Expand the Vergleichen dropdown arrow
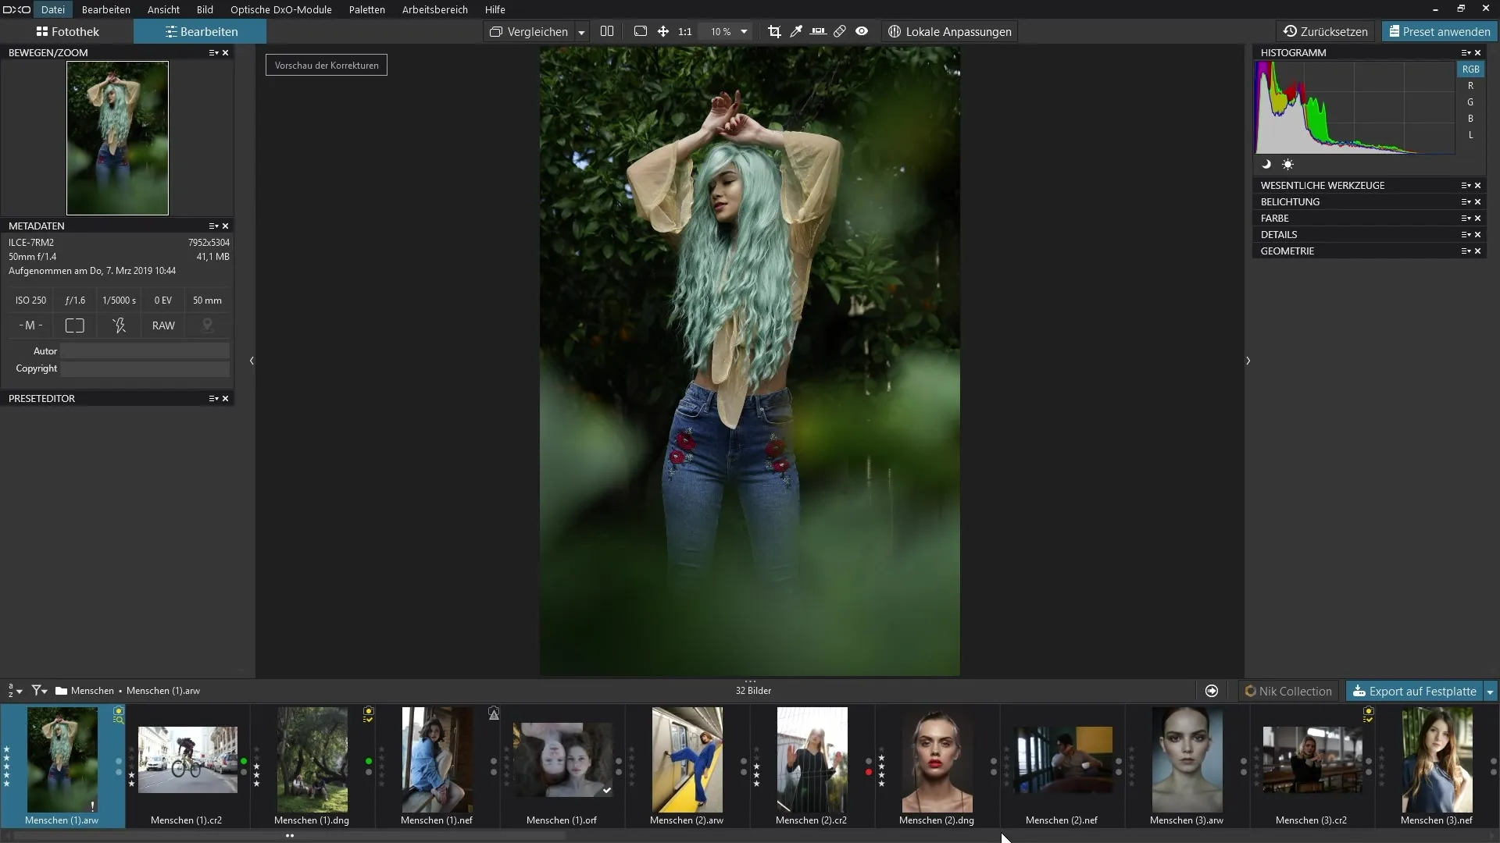The width and height of the screenshot is (1500, 843). coord(581,32)
